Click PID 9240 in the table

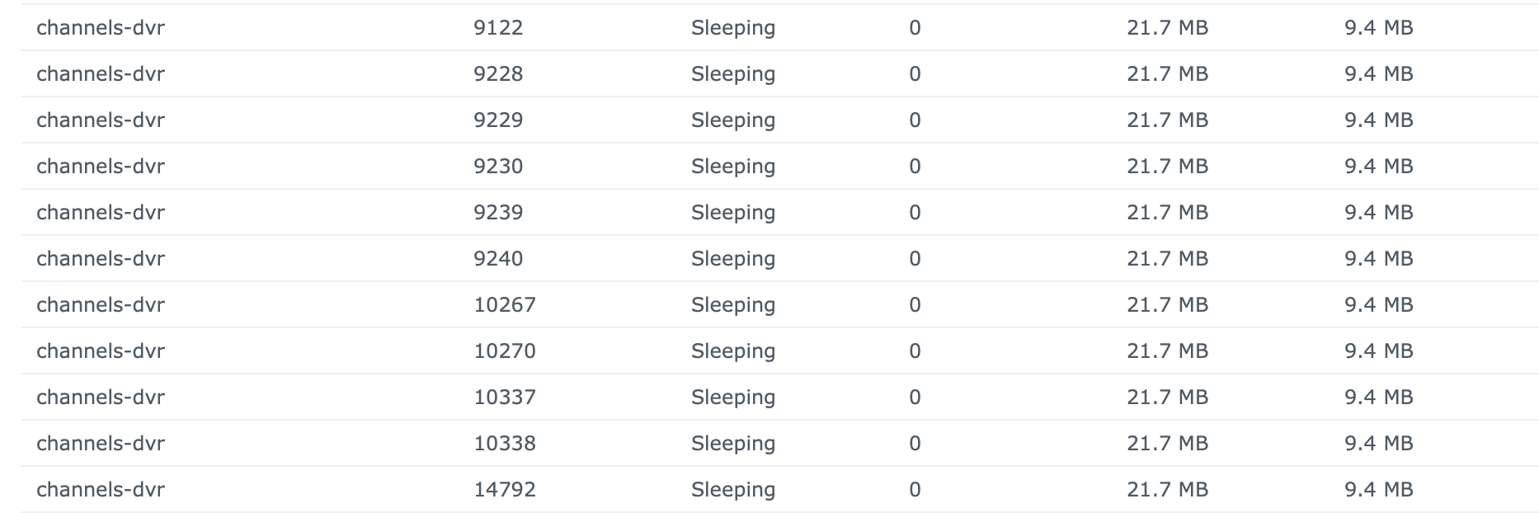(x=498, y=259)
